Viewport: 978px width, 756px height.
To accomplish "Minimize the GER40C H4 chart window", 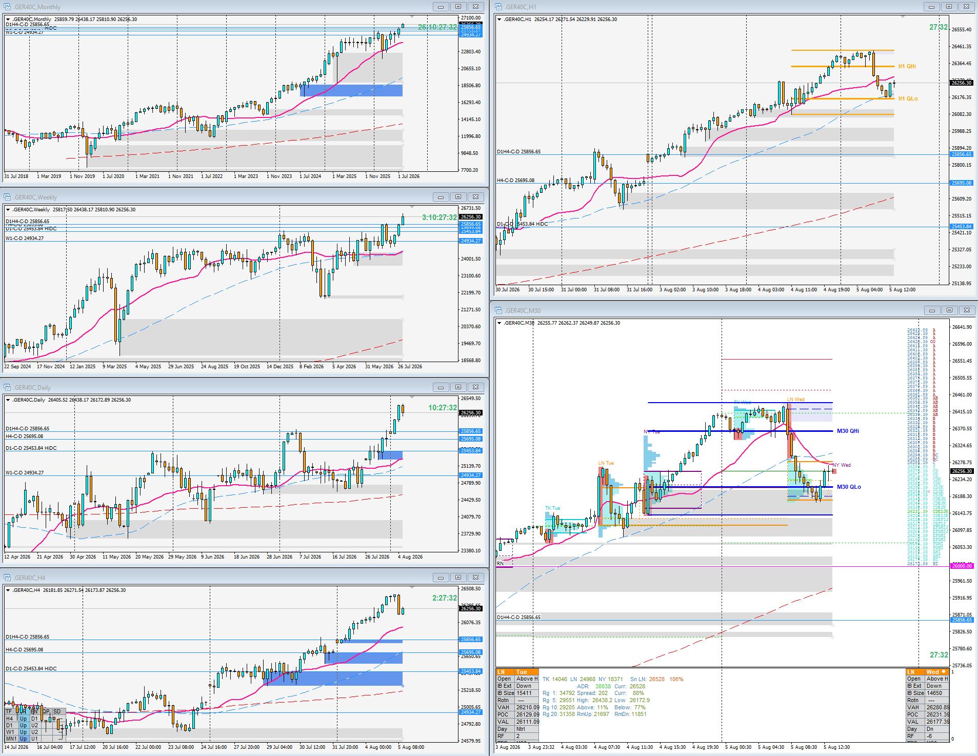I will 441,578.
